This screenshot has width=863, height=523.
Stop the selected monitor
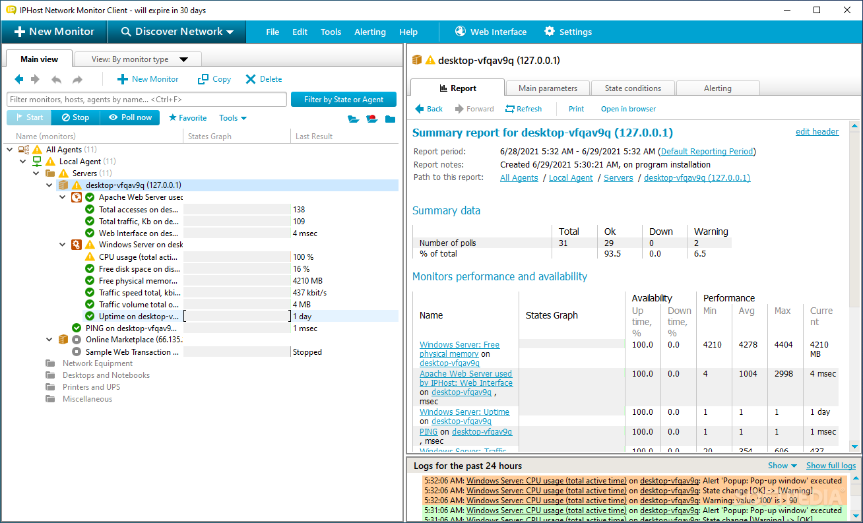(75, 117)
